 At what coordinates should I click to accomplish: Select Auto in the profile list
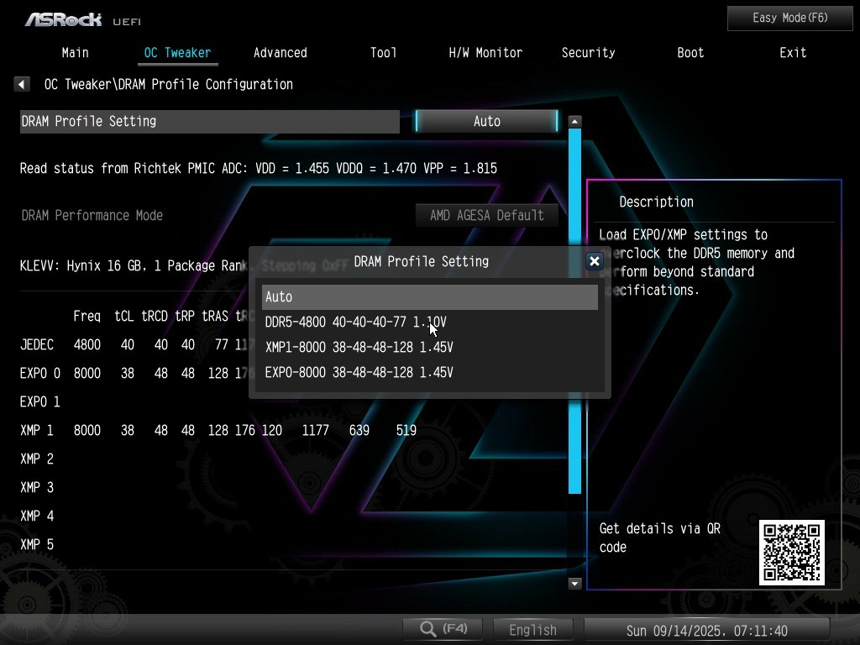pyautogui.click(x=429, y=296)
